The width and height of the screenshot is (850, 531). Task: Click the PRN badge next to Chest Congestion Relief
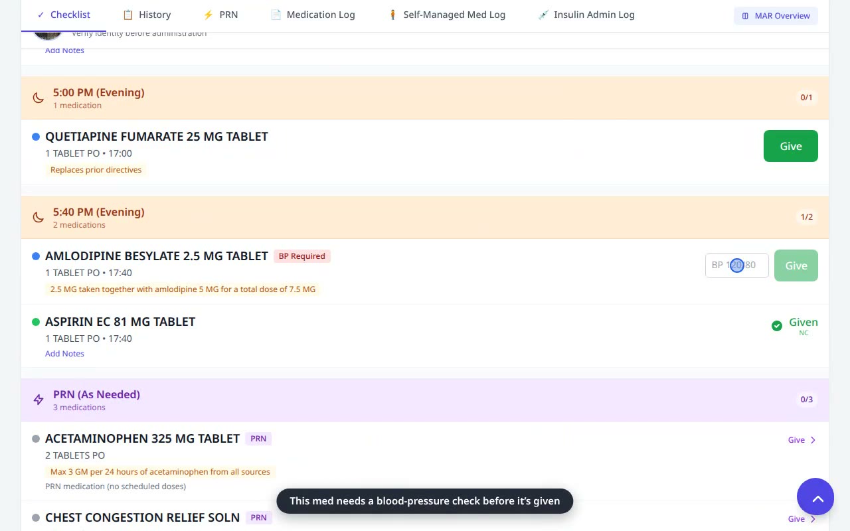pyautogui.click(x=258, y=518)
